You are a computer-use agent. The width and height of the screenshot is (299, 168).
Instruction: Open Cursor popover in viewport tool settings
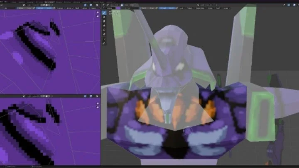point(226,8)
